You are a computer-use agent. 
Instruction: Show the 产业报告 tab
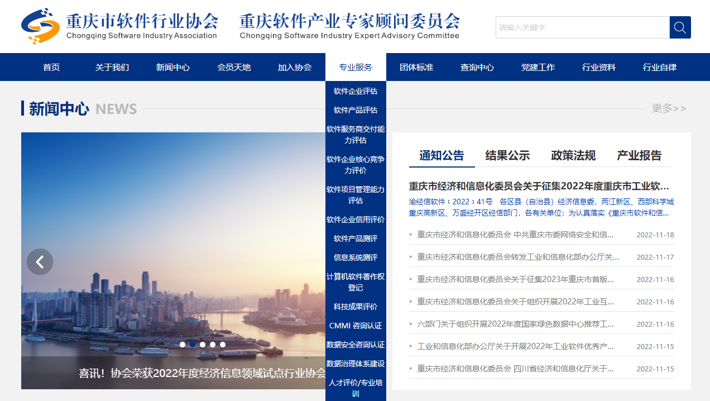(639, 155)
